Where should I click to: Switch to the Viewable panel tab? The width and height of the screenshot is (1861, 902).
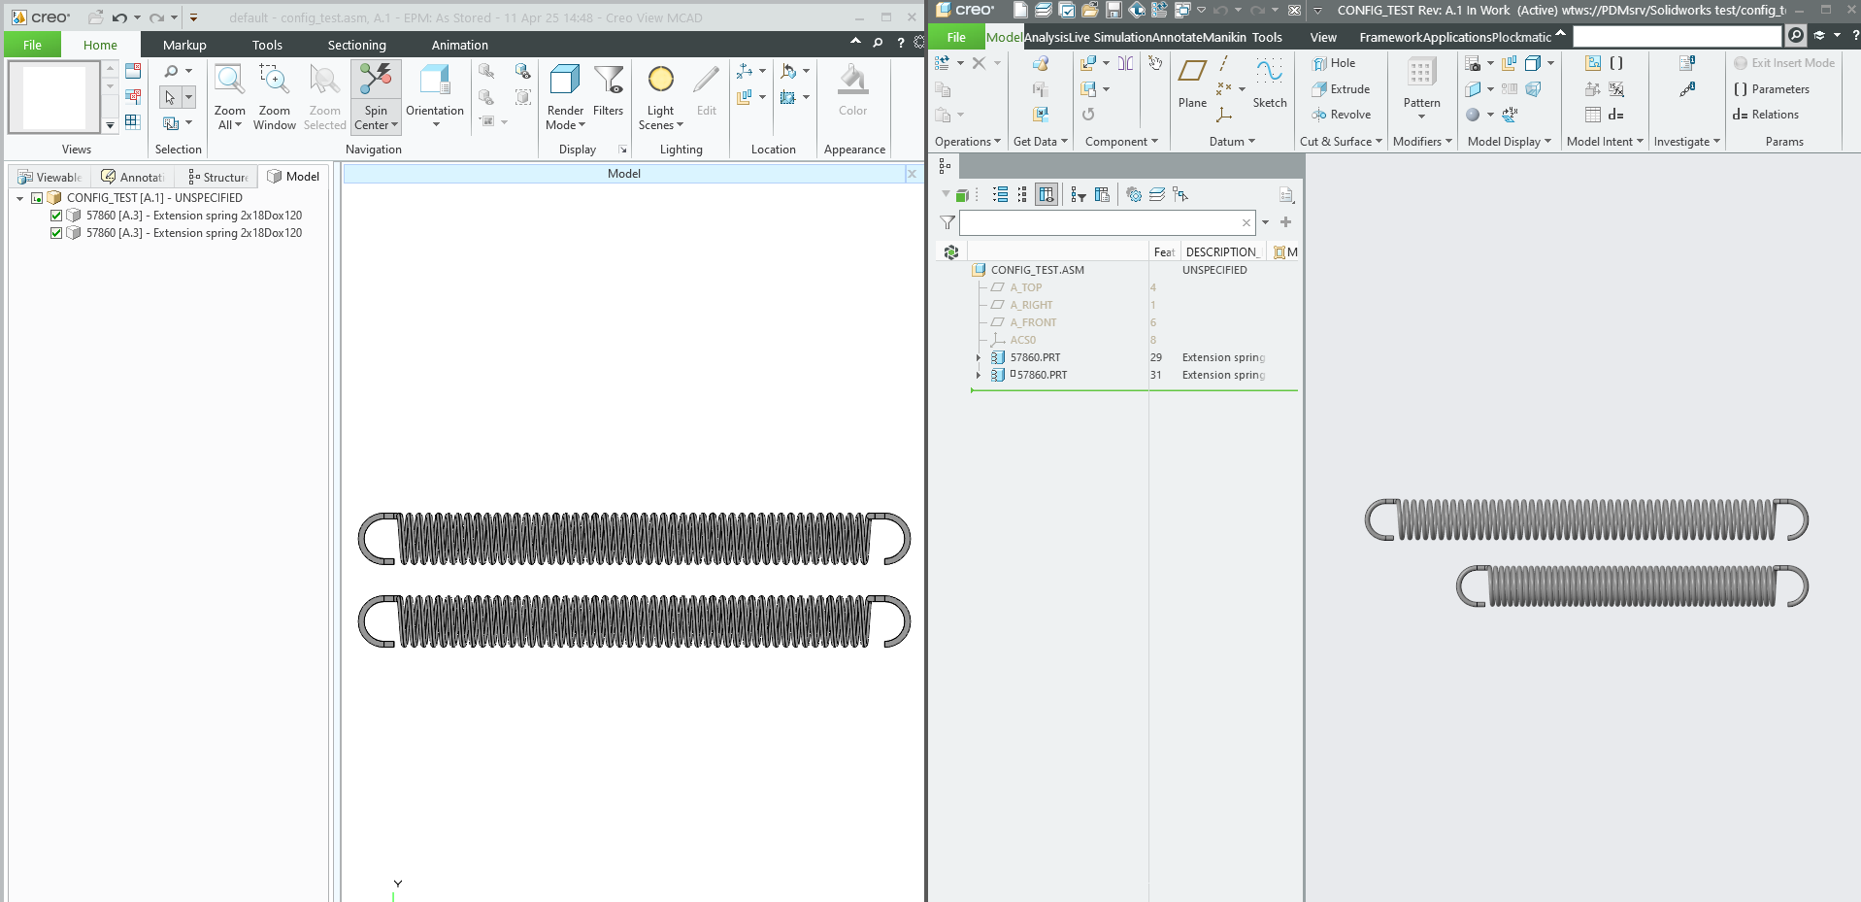50,177
